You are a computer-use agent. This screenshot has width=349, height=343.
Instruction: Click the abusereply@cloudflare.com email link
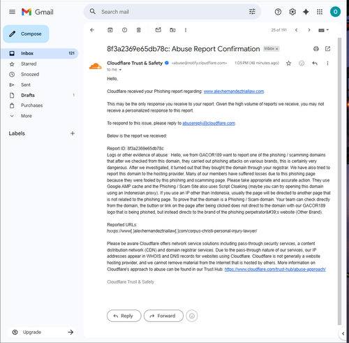coord(209,123)
